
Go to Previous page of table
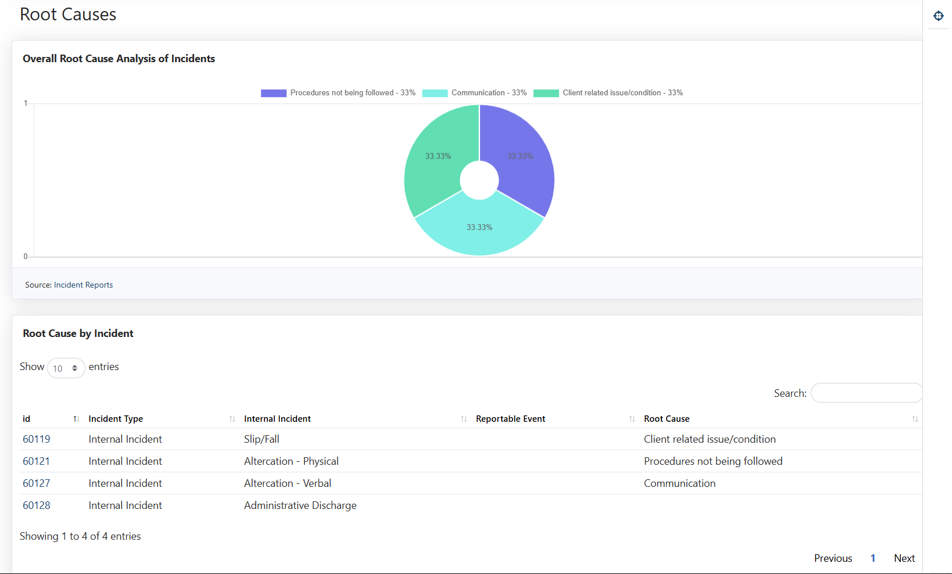[x=832, y=558]
